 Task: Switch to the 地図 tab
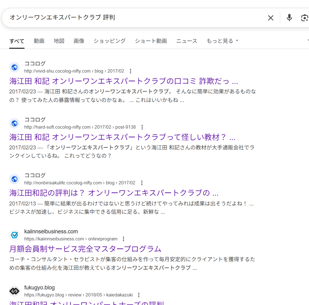click(59, 41)
